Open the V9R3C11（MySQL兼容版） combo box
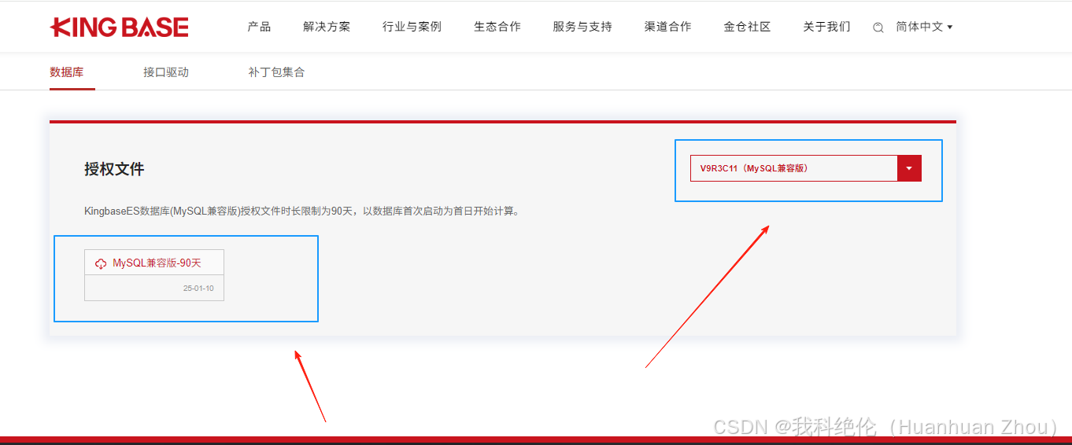 click(x=806, y=168)
